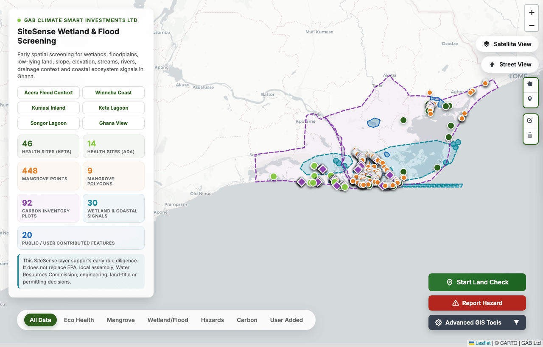Zoom out of the map
The width and height of the screenshot is (543, 347).
532,25
